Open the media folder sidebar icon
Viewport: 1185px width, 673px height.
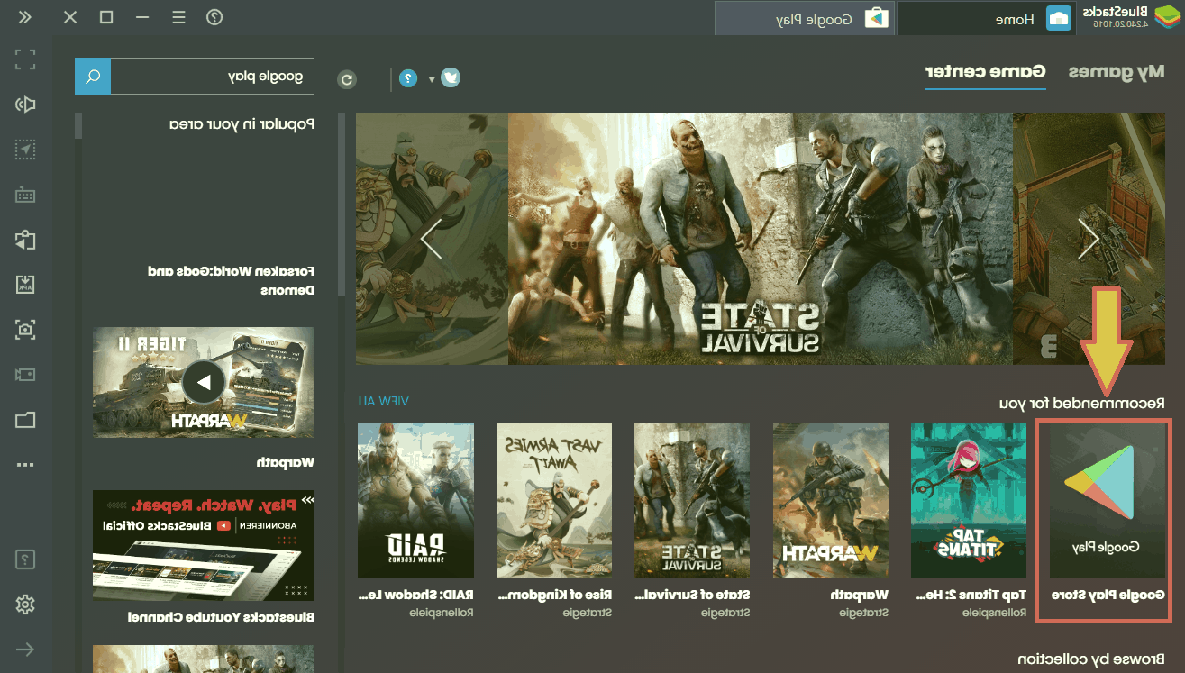pos(25,420)
